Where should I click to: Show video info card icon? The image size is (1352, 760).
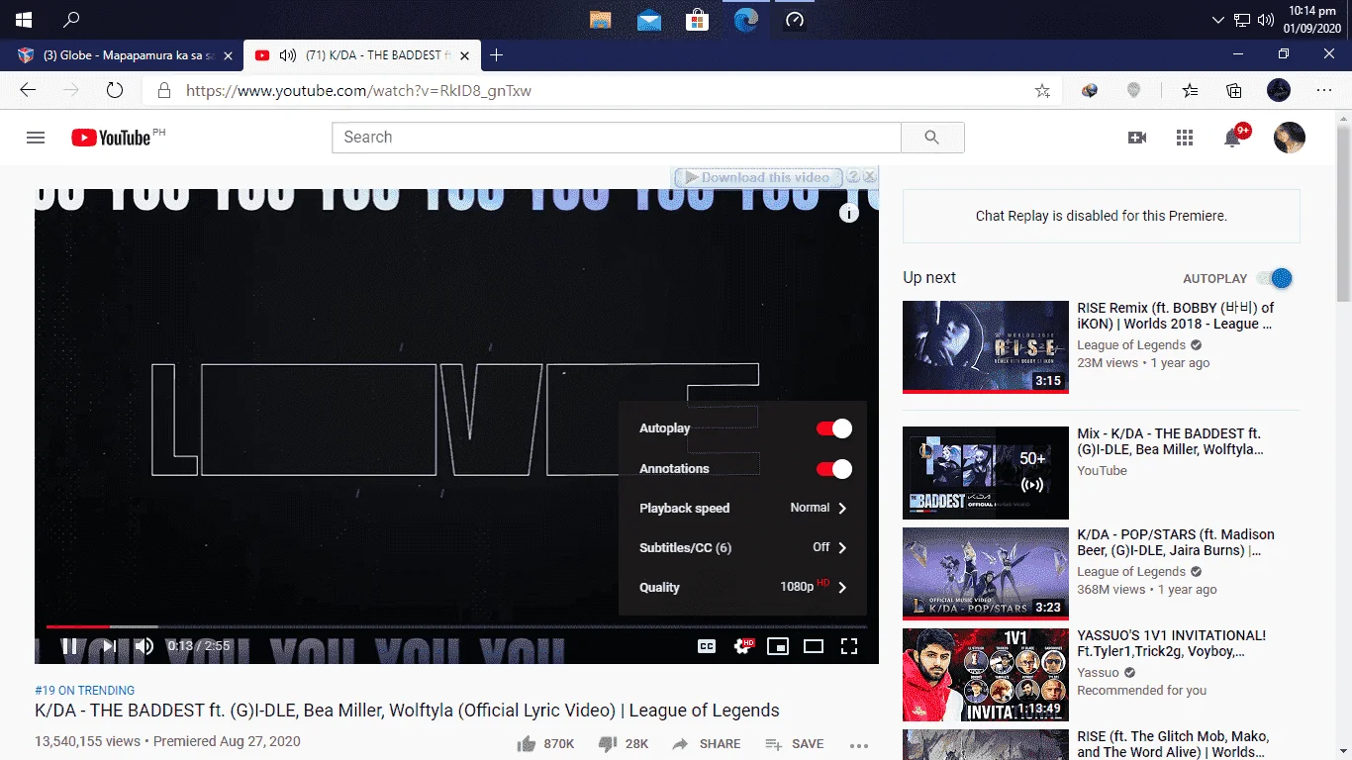click(x=849, y=213)
